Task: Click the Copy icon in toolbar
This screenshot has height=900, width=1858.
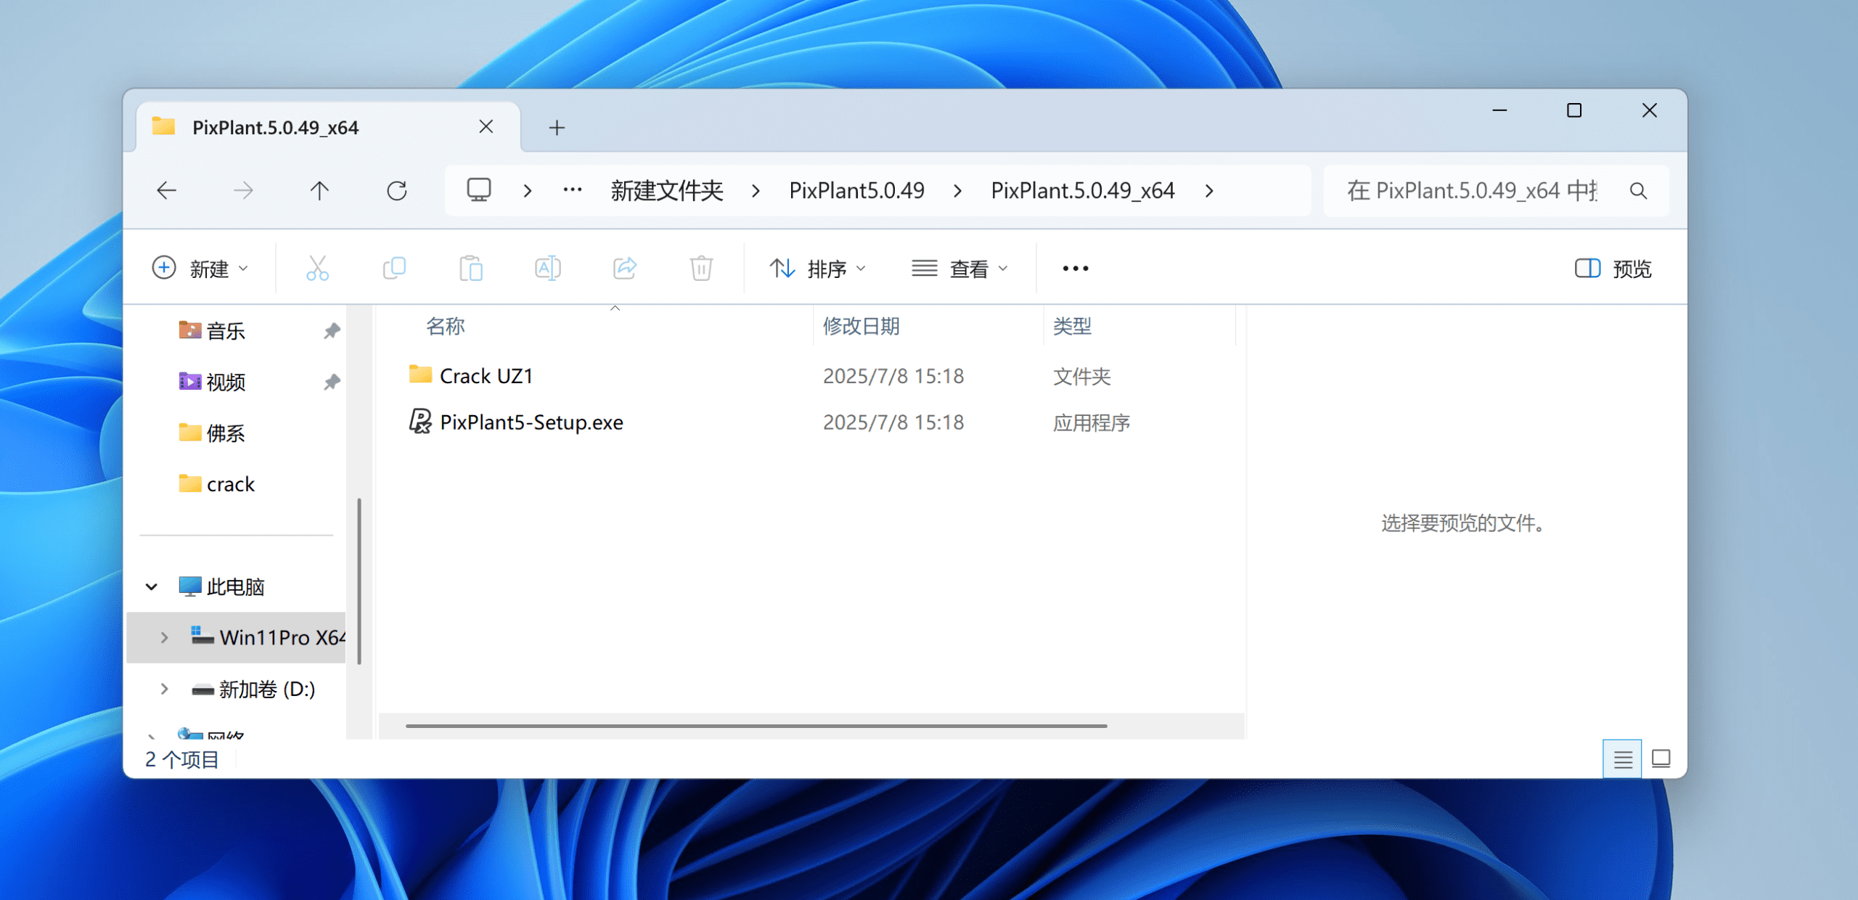Action: click(394, 269)
